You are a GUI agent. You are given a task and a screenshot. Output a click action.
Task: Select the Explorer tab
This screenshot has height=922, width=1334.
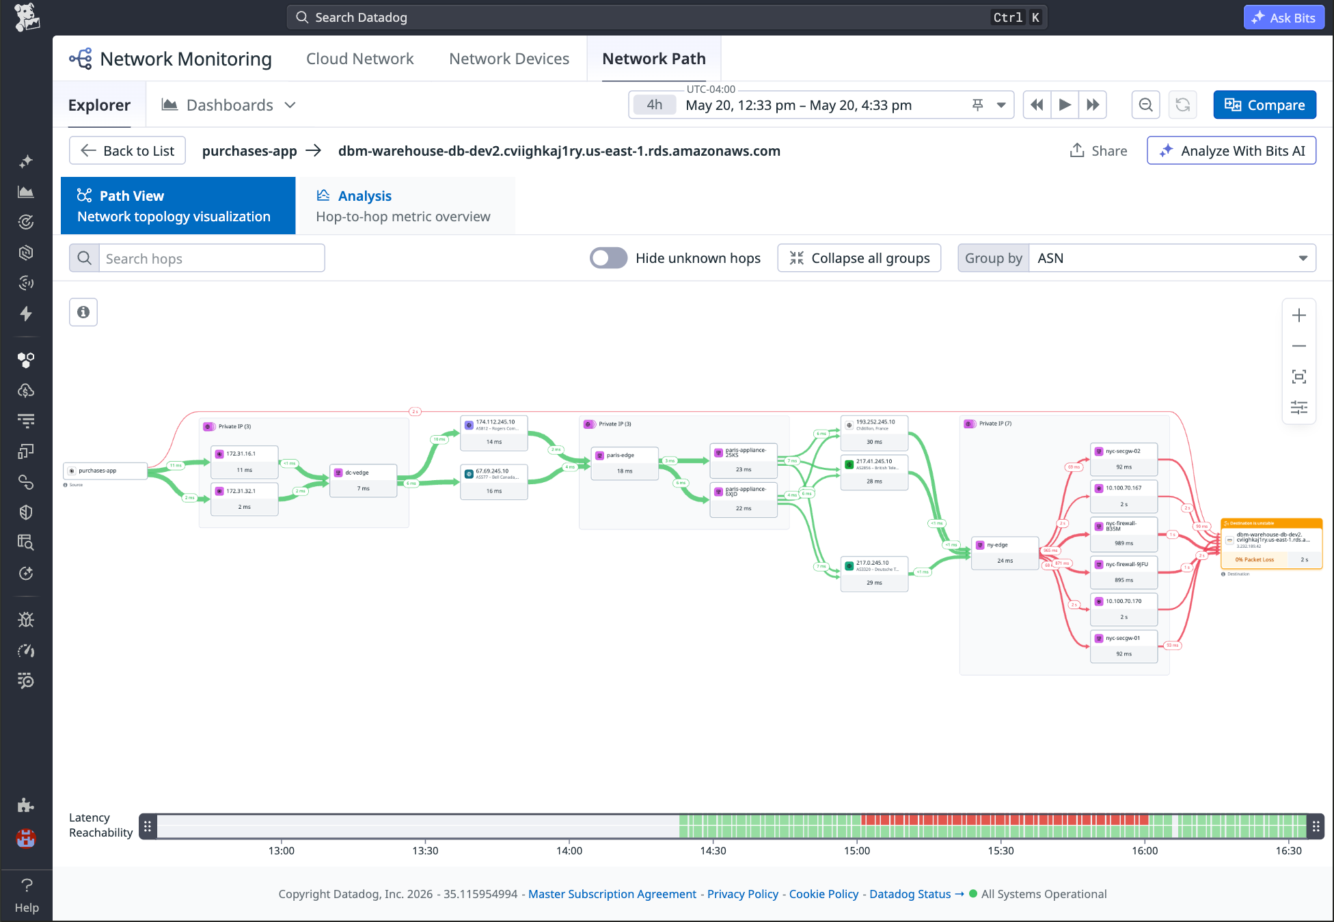pyautogui.click(x=99, y=105)
